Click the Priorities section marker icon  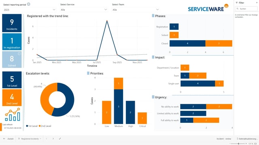(x=88, y=73)
